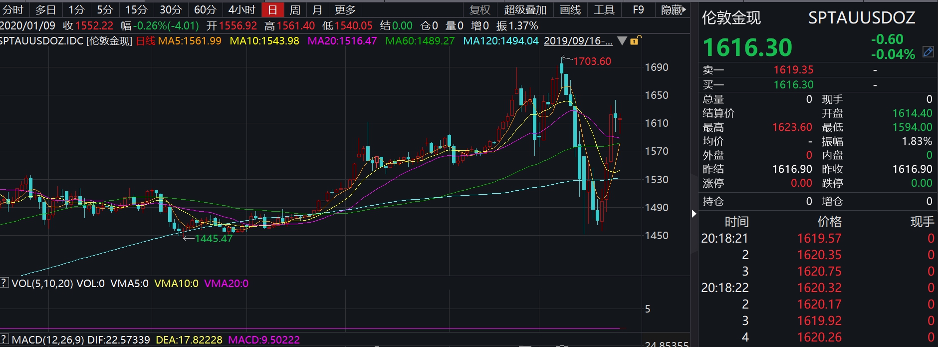This screenshot has width=938, height=347.
Task: Switch to the 多日 tab
Action: pyautogui.click(x=46, y=10)
